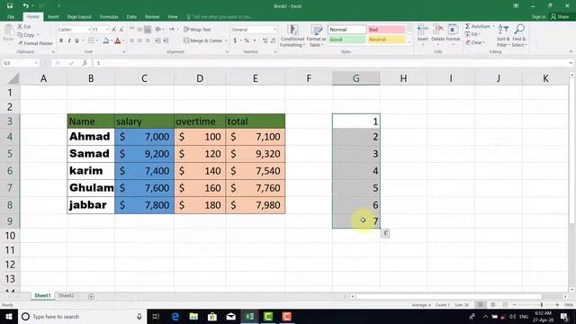The image size is (576, 324).
Task: Expand the cell styles gallery arrow
Action: pos(409,42)
